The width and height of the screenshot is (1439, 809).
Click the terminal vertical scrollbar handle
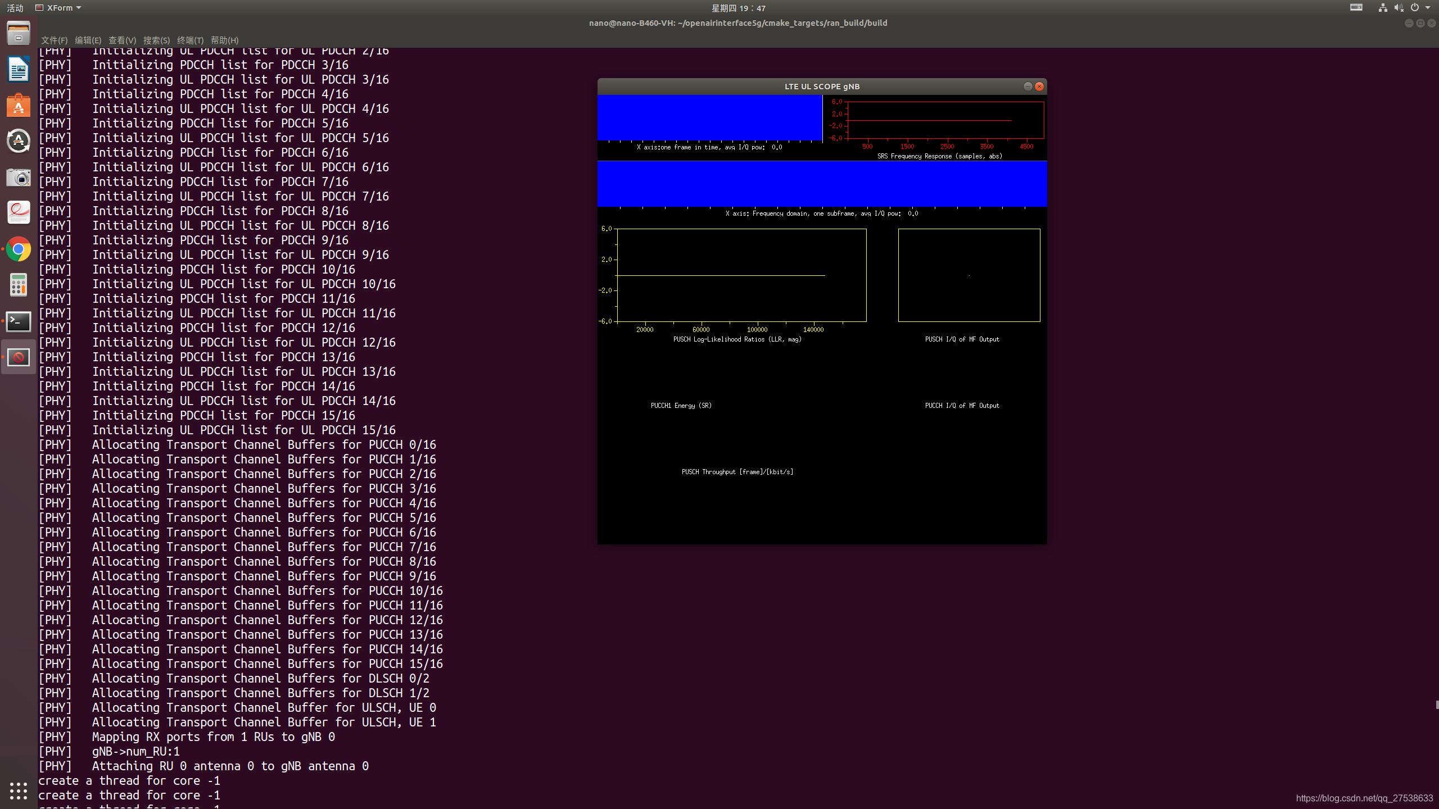tap(1437, 705)
